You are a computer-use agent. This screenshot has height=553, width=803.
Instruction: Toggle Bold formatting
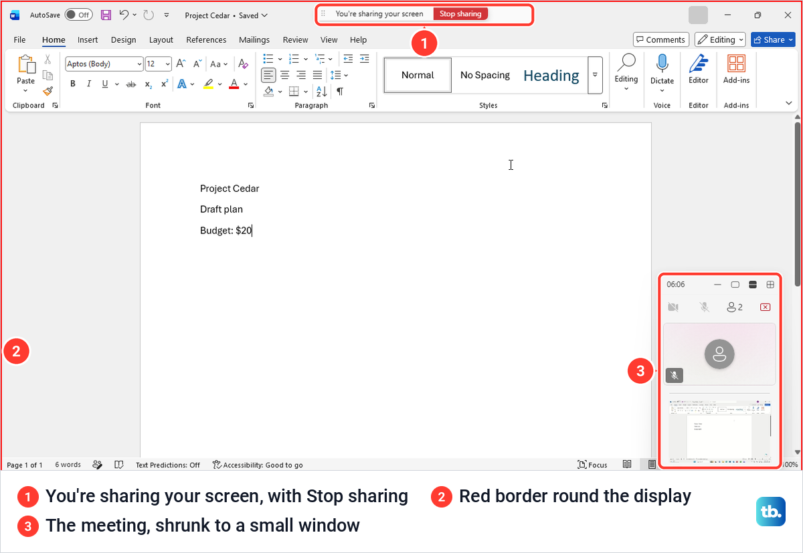[72, 84]
